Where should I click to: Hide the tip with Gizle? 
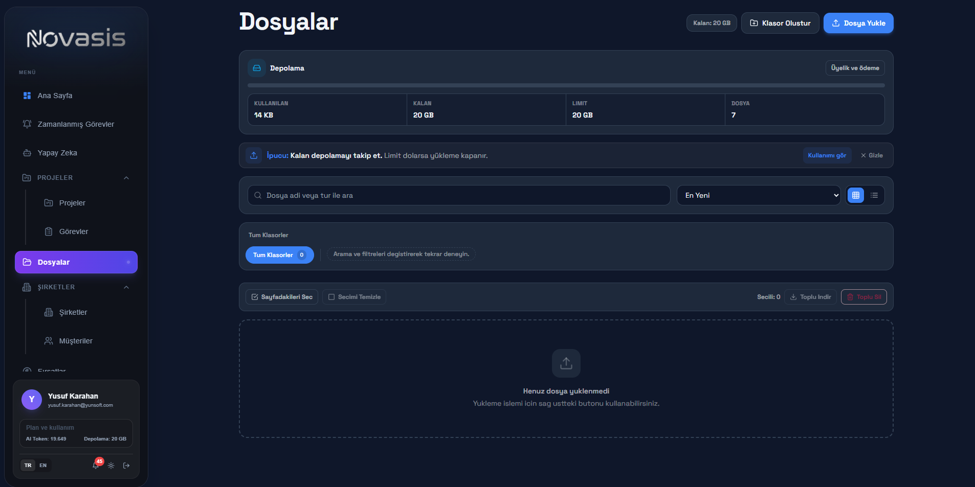872,155
